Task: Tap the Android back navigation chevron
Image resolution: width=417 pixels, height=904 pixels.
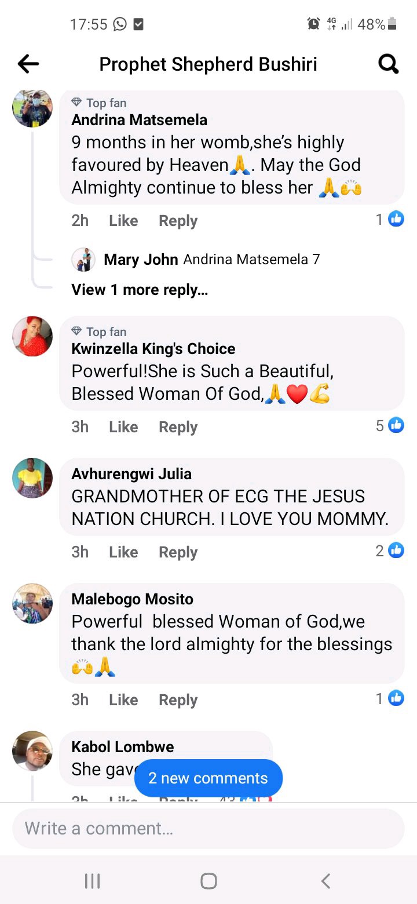Action: [x=325, y=881]
